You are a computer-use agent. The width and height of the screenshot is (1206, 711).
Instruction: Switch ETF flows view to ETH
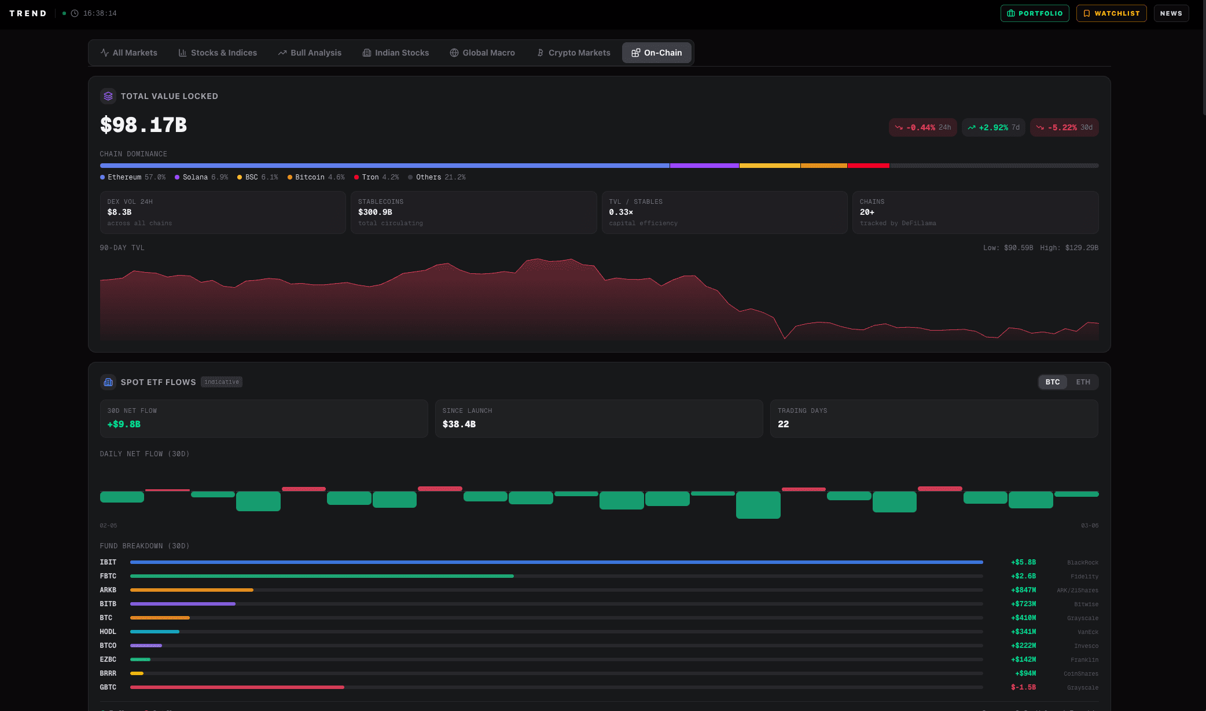tap(1083, 382)
